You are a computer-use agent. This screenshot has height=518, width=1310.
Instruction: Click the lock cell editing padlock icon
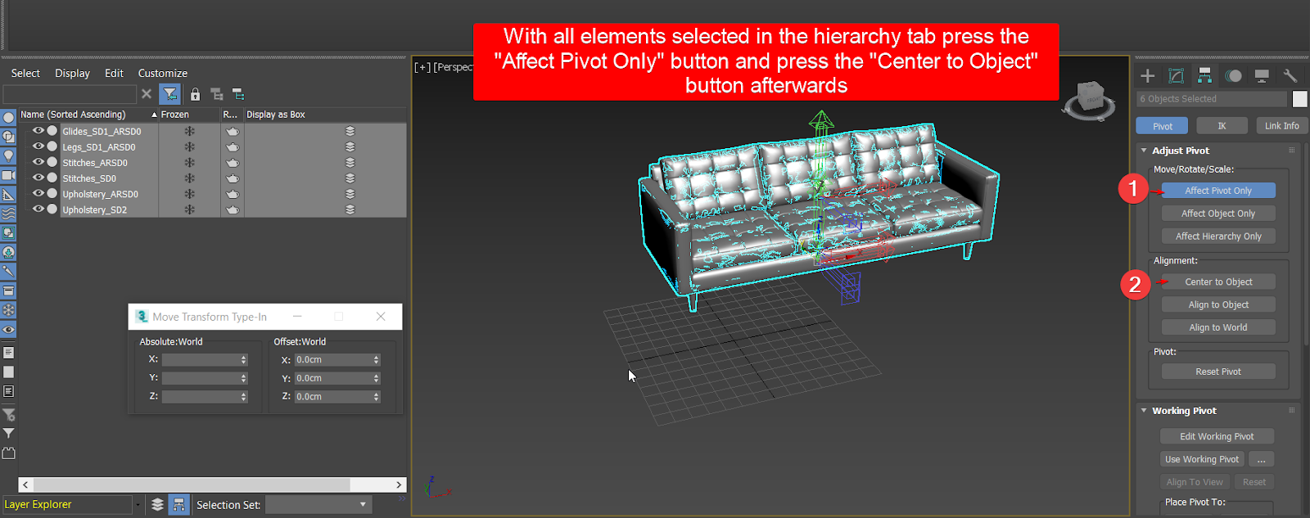[195, 94]
